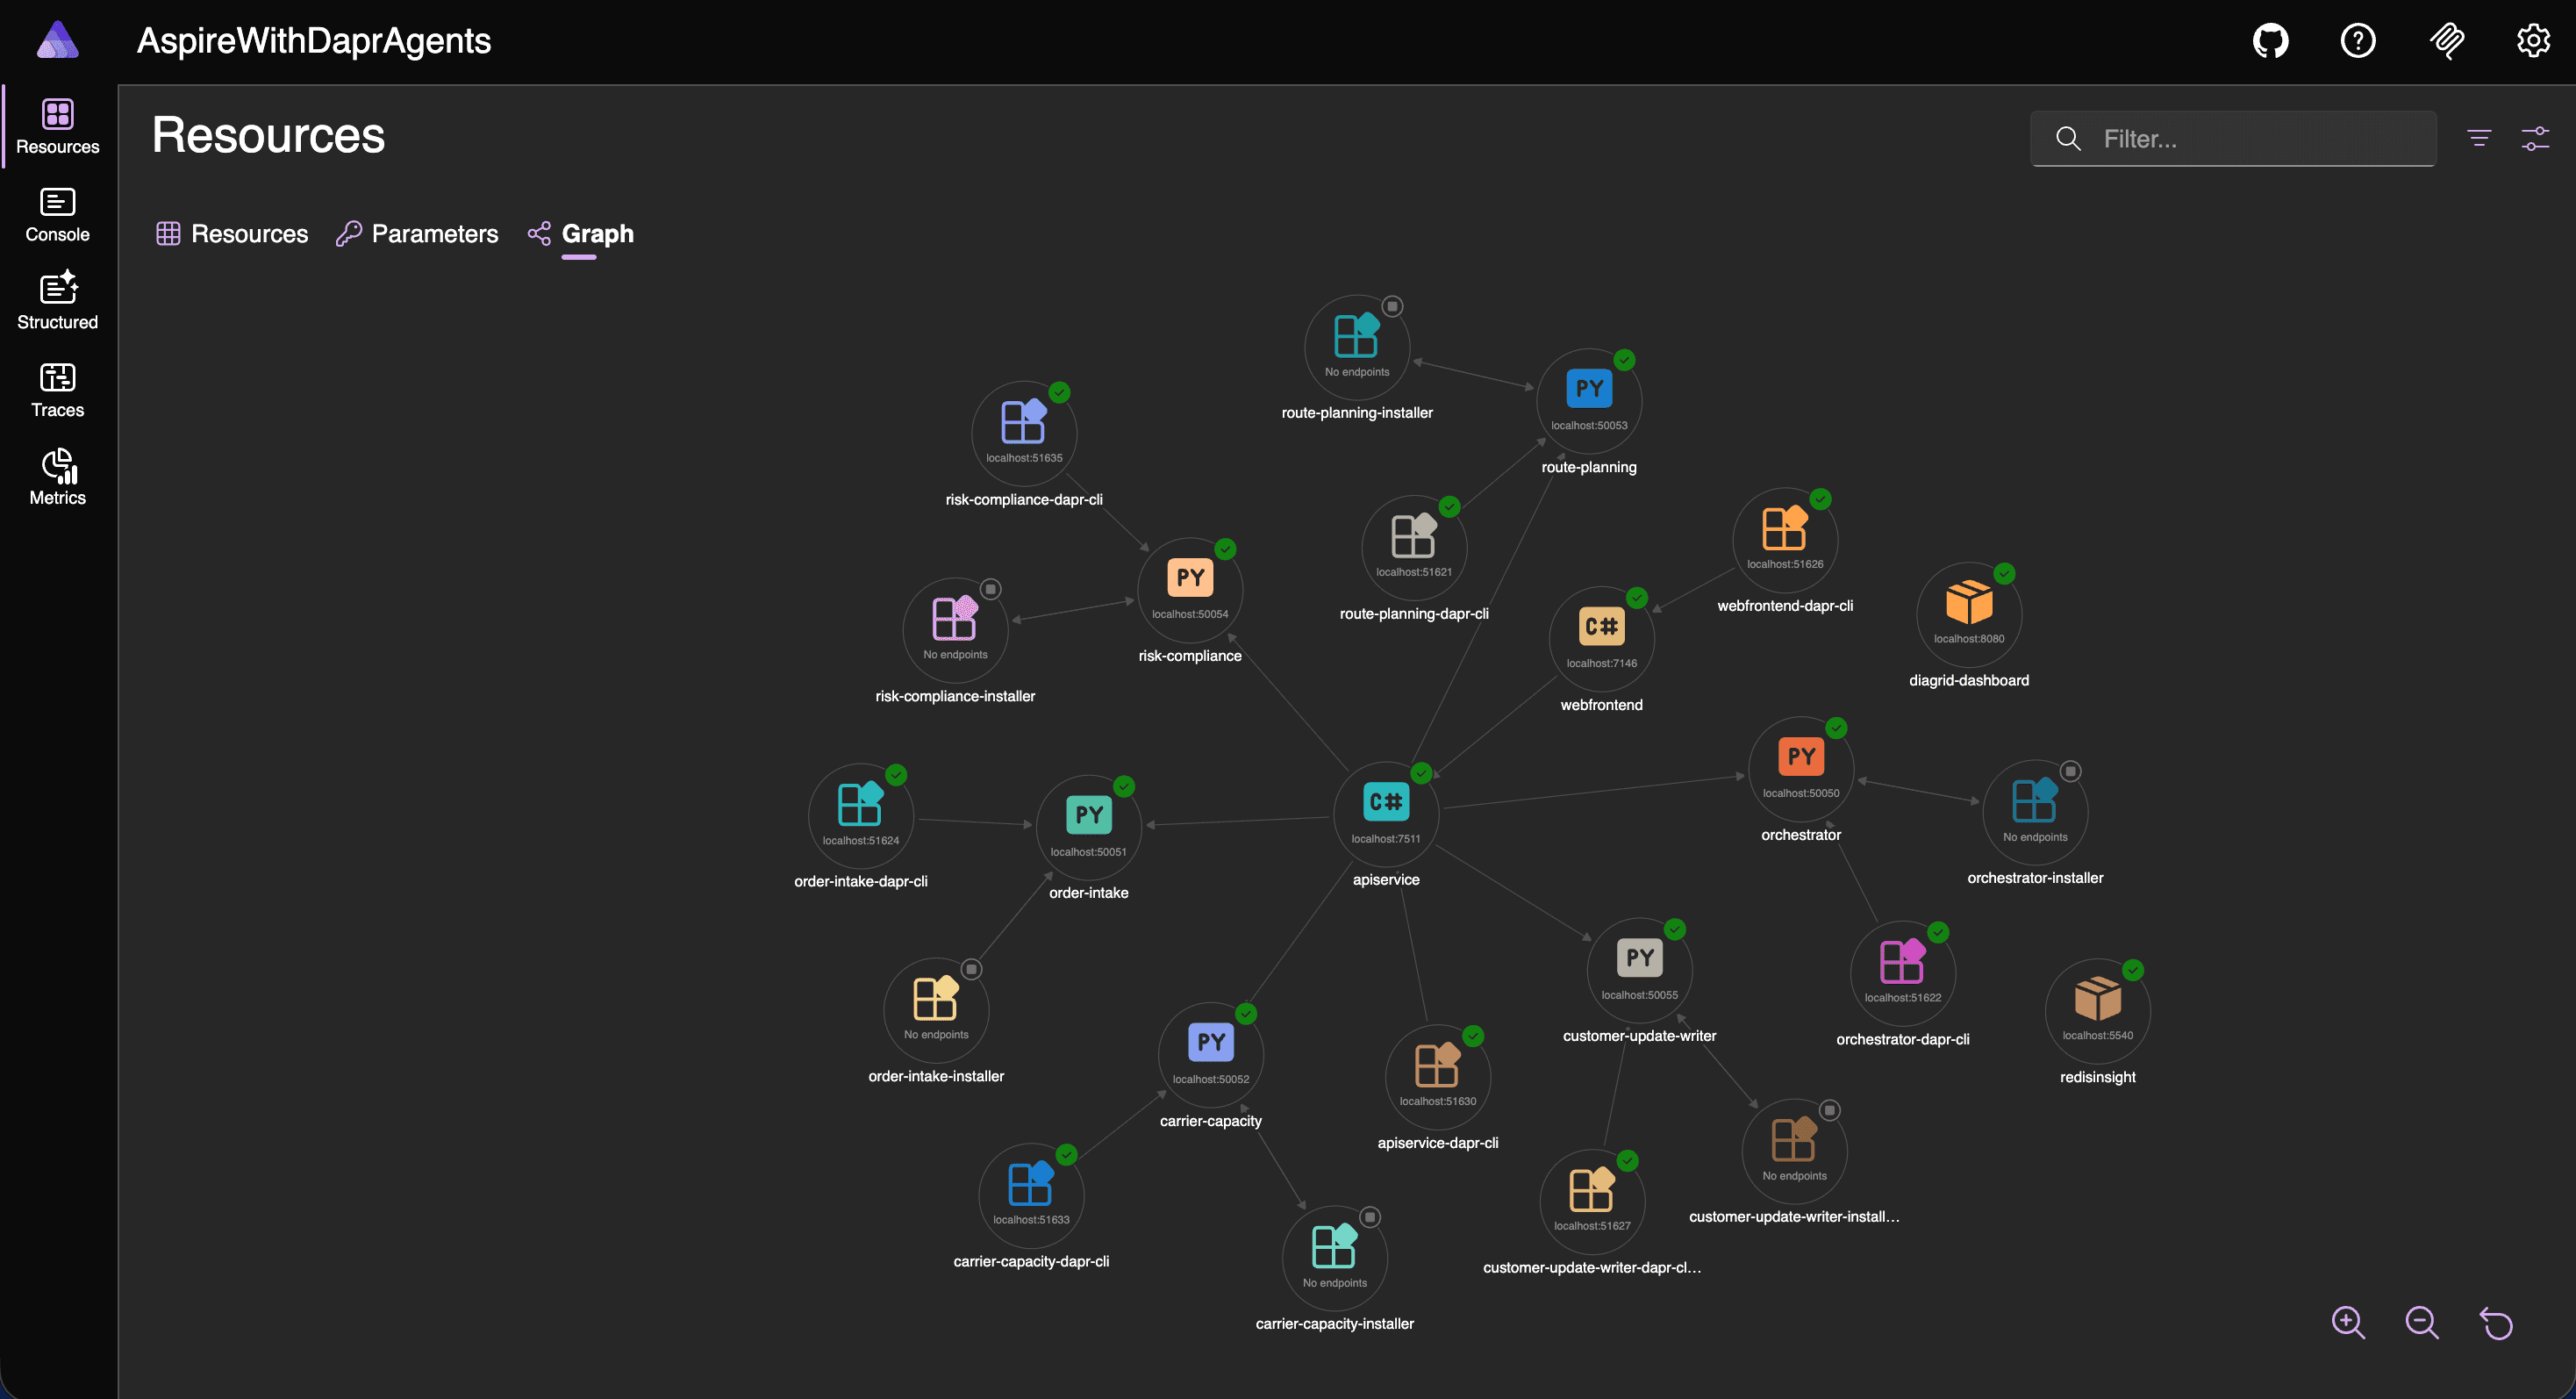This screenshot has width=2576, height=1399.
Task: Go to the Traces page
Action: (x=57, y=391)
